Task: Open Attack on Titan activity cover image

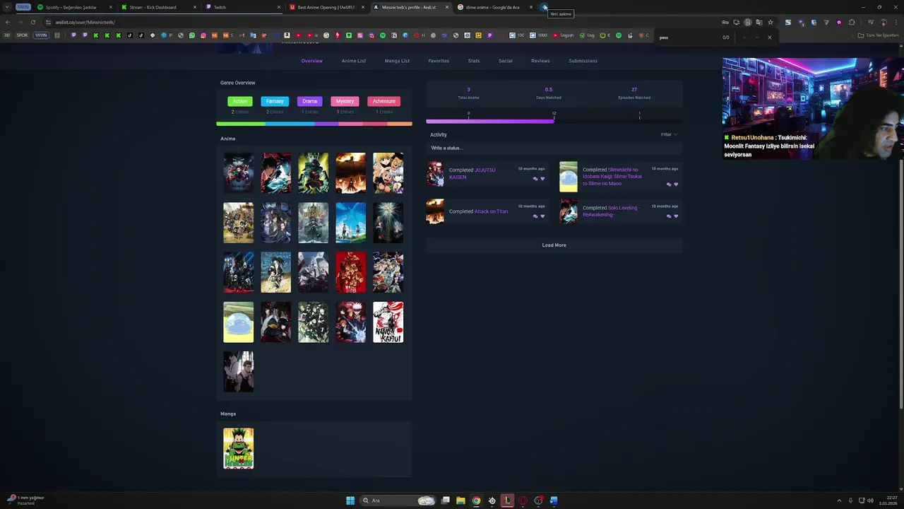Action: [x=435, y=211]
